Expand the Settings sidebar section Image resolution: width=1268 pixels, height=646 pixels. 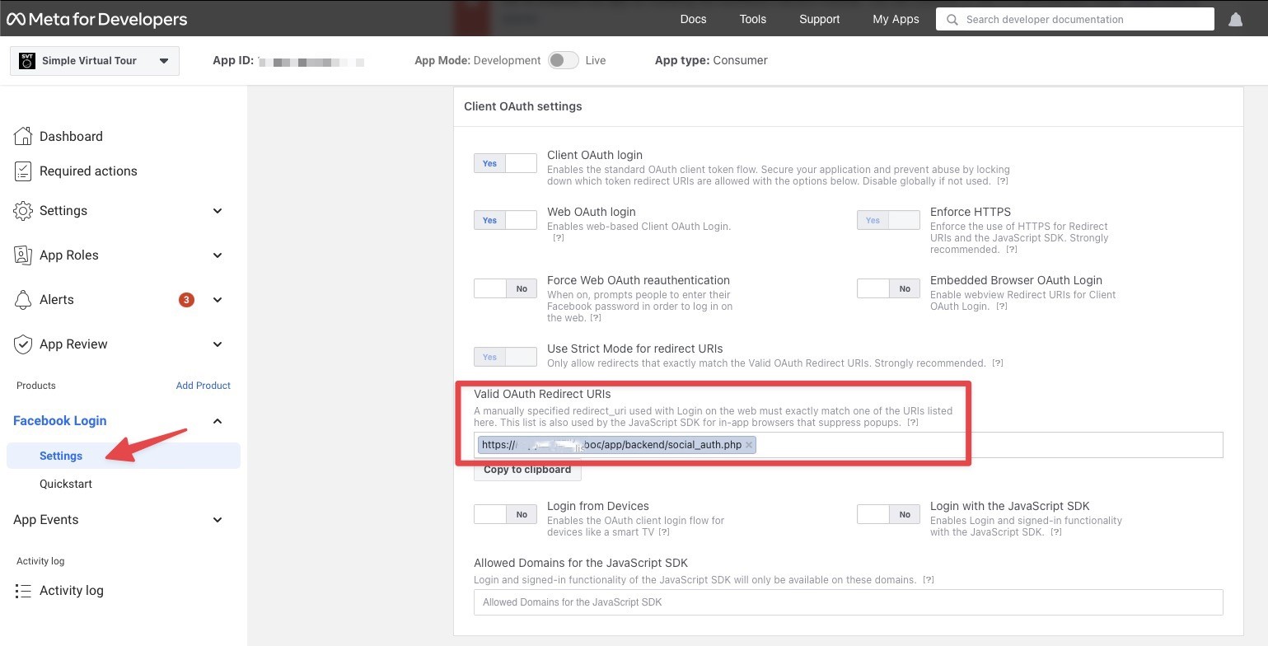click(217, 210)
